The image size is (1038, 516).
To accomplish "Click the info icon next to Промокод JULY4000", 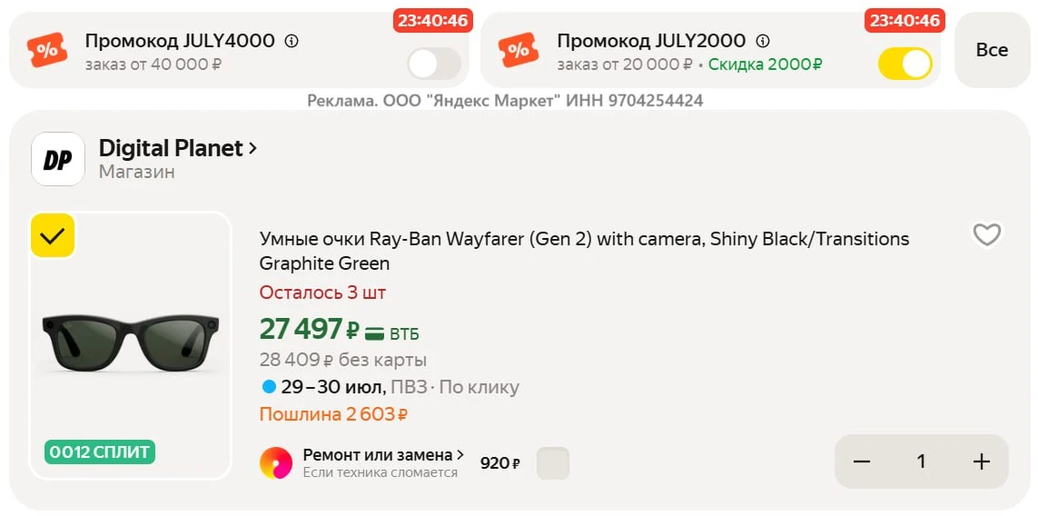I will (292, 41).
